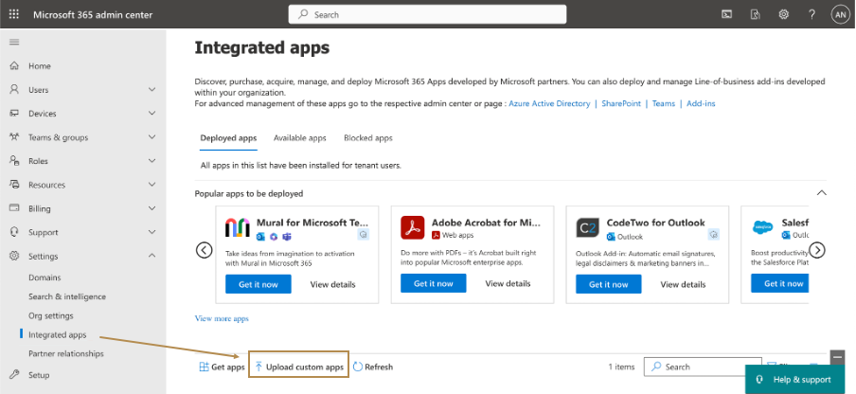Click Get it now for Adobe Acrobat
This screenshot has height=394, width=856.
(433, 284)
